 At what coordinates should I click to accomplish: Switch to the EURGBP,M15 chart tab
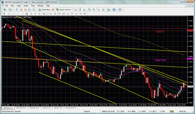(34, 108)
